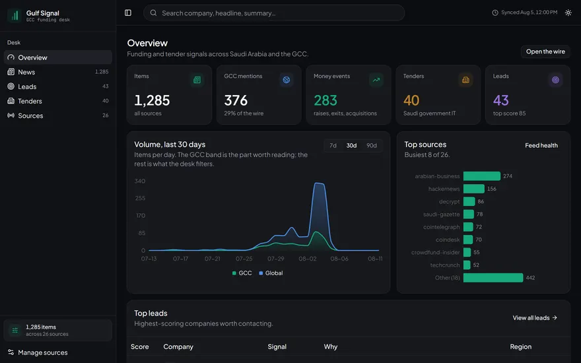Click the sync clock icon
Viewport: 581px width, 363px height.
[495, 13]
